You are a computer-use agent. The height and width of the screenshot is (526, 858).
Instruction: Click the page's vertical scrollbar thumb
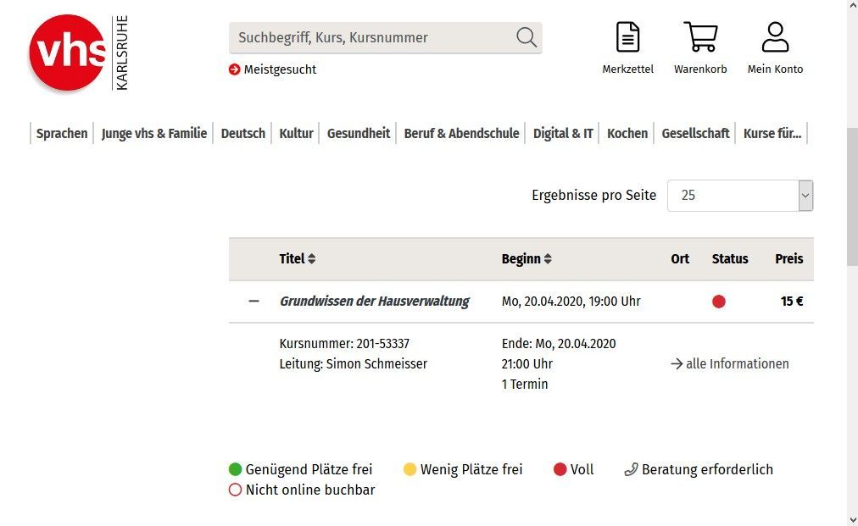pos(852,195)
